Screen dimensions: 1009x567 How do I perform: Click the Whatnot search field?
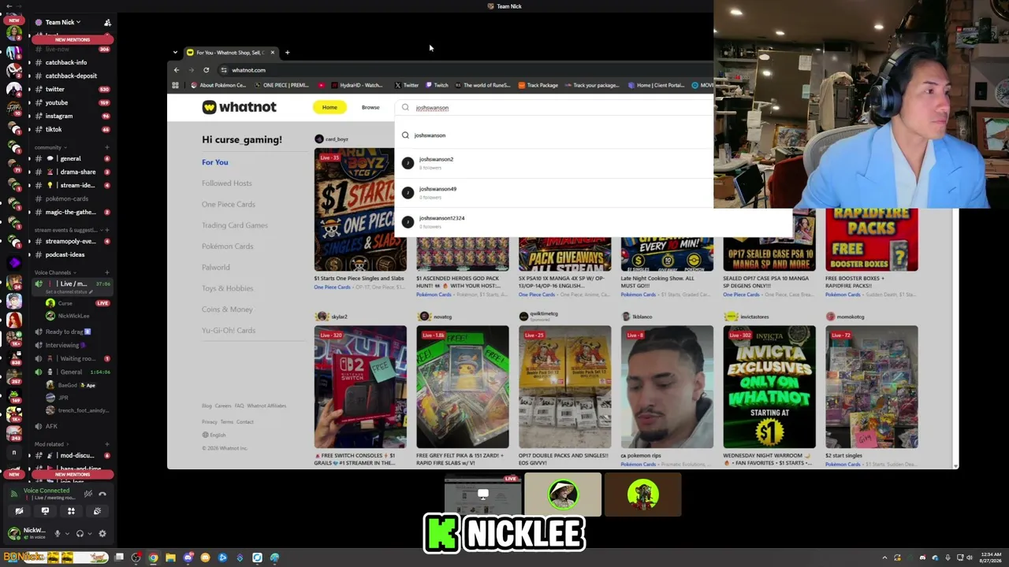(x=556, y=108)
